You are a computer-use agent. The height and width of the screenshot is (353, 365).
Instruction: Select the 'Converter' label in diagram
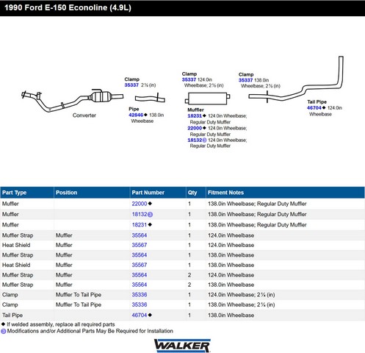[x=84, y=115]
